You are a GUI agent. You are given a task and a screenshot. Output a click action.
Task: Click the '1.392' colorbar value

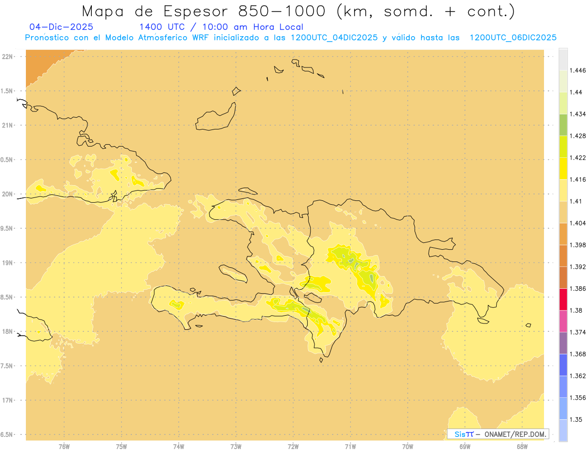[577, 267]
